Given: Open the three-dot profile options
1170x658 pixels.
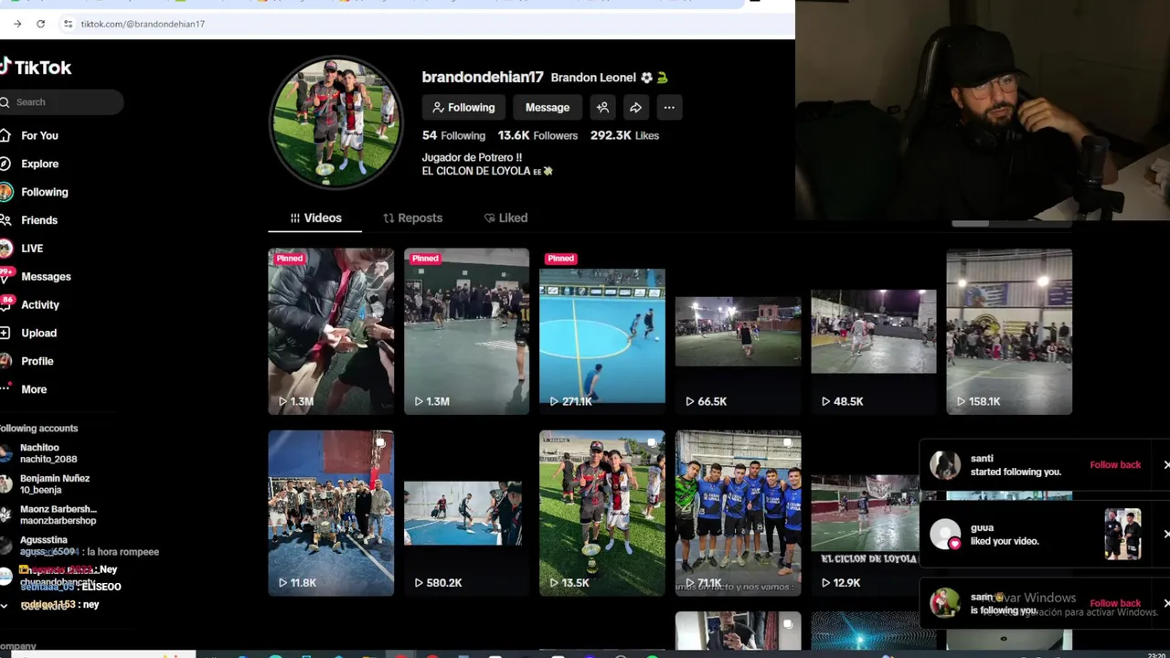Looking at the screenshot, I should (x=669, y=108).
